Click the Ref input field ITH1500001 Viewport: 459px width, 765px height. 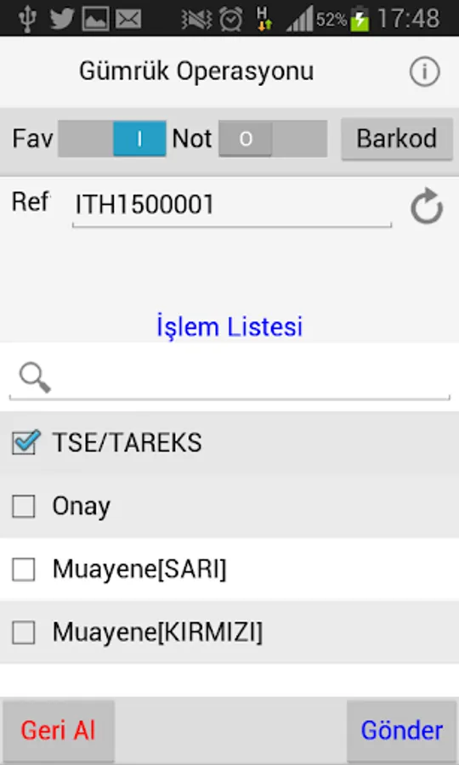(x=232, y=206)
